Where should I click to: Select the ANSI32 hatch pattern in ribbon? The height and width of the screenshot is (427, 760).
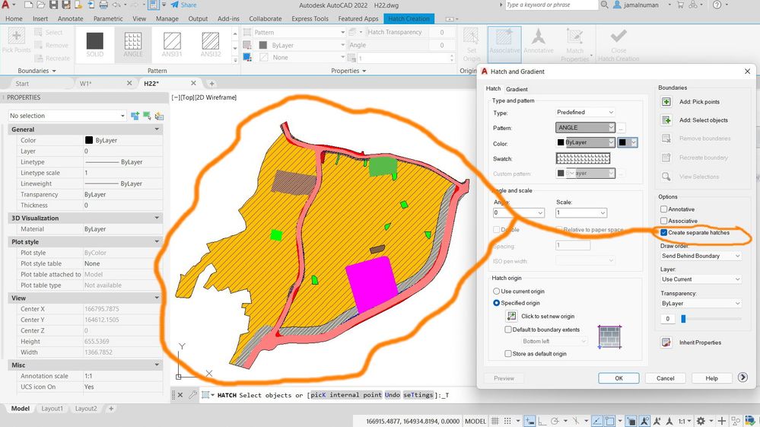(211, 45)
